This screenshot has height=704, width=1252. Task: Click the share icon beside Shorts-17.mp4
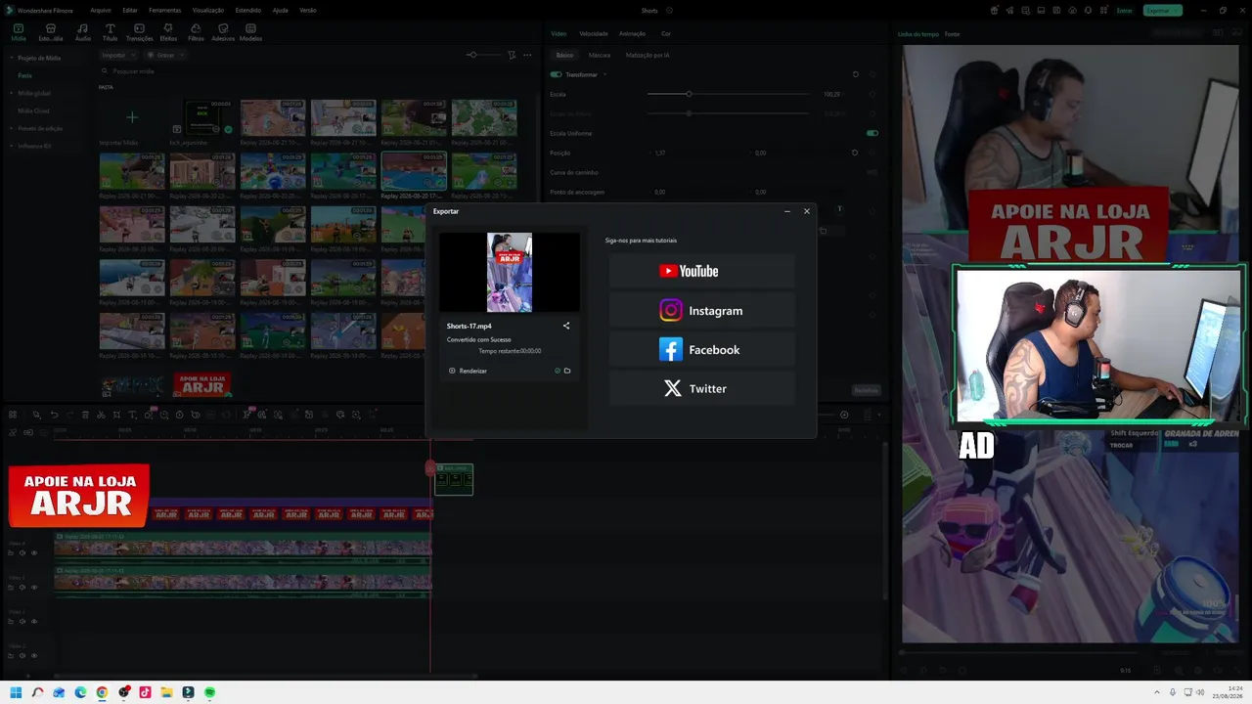pyautogui.click(x=566, y=326)
